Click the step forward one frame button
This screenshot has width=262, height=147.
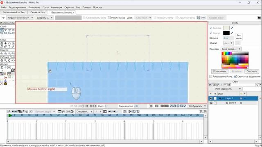pyautogui.click(x=87, y=106)
